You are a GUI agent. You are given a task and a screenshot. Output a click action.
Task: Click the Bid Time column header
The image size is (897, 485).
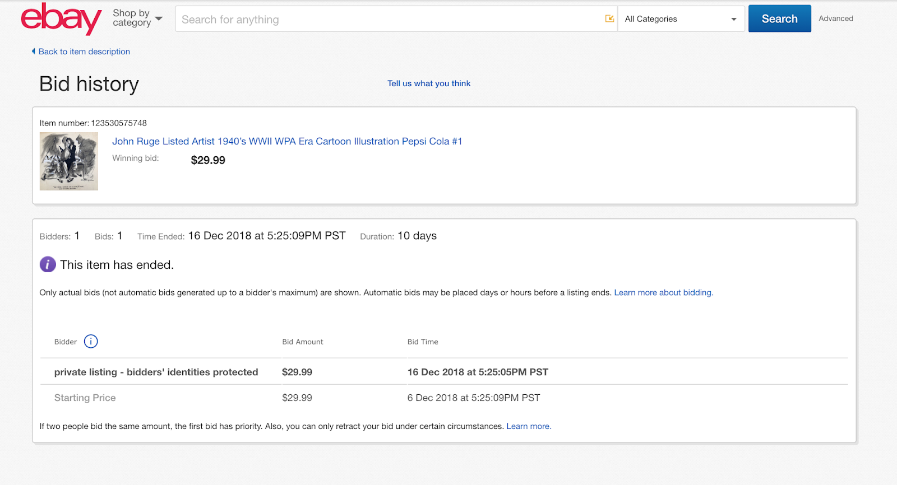point(423,342)
